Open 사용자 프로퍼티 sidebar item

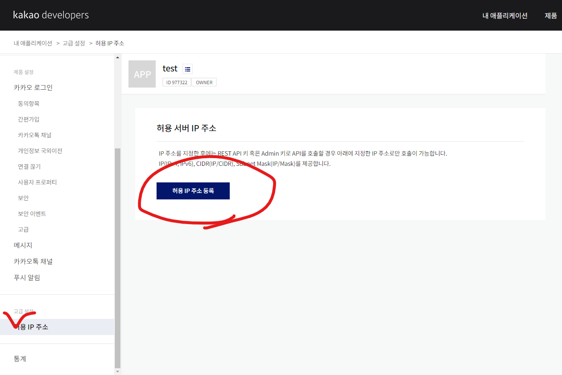pos(37,182)
